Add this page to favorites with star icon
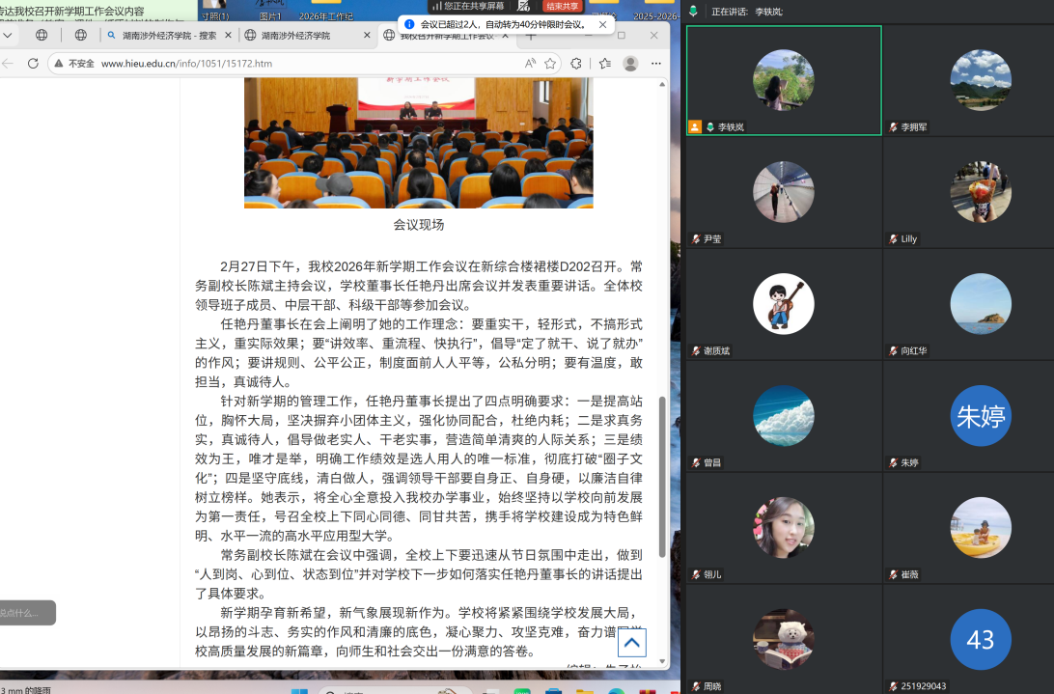 pyautogui.click(x=550, y=64)
